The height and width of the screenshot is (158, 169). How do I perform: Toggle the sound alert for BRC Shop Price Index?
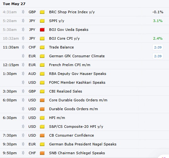23,12
